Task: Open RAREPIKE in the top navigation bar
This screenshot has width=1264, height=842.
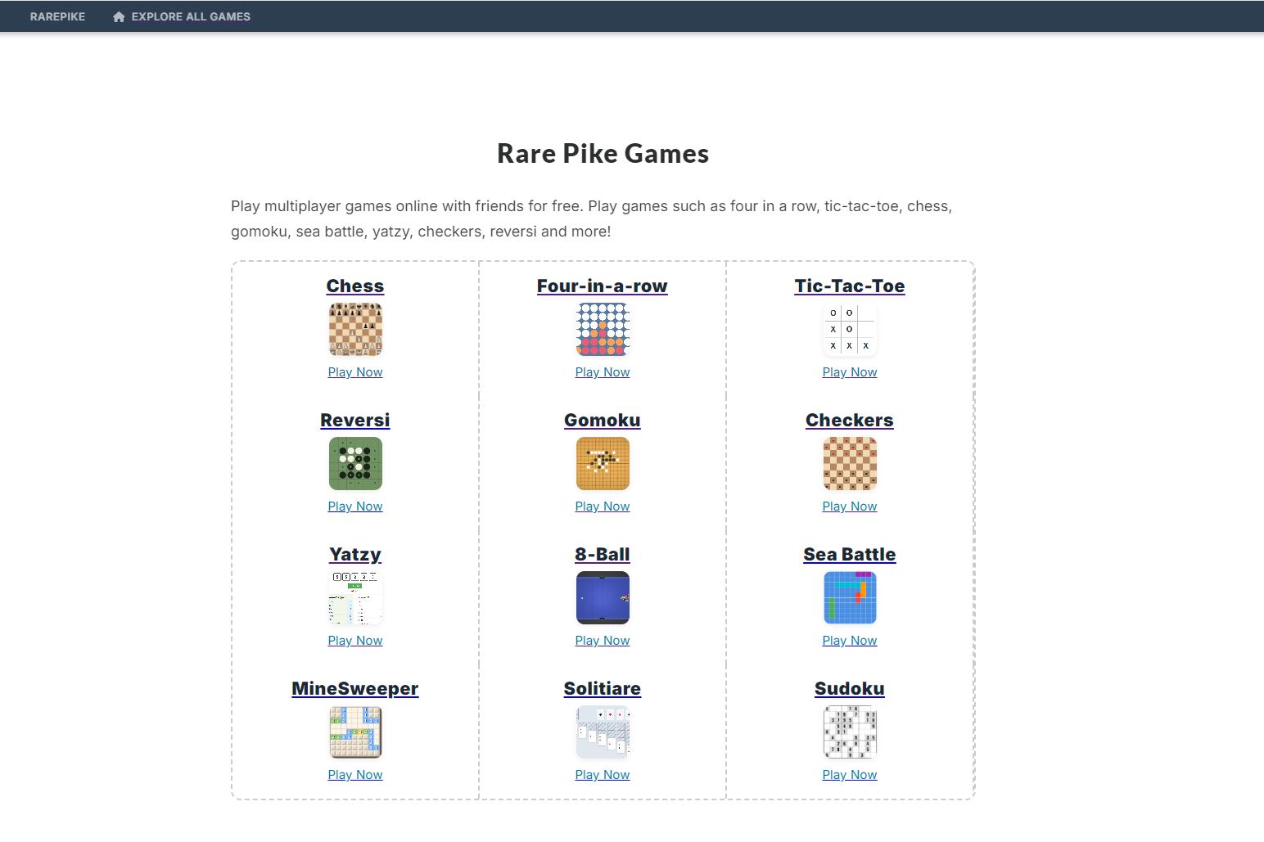Action: coord(57,16)
